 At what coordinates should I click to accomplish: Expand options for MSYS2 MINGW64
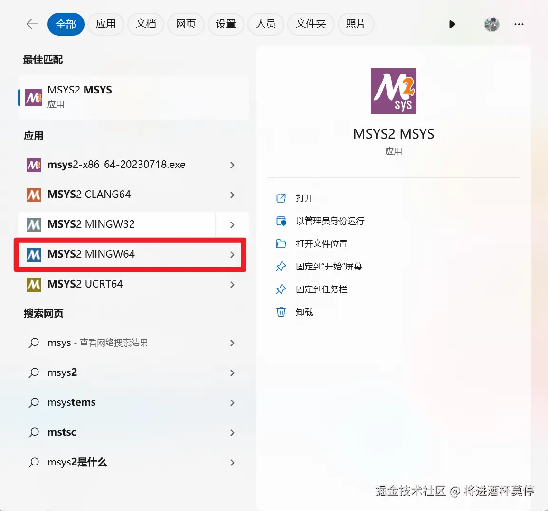[232, 255]
